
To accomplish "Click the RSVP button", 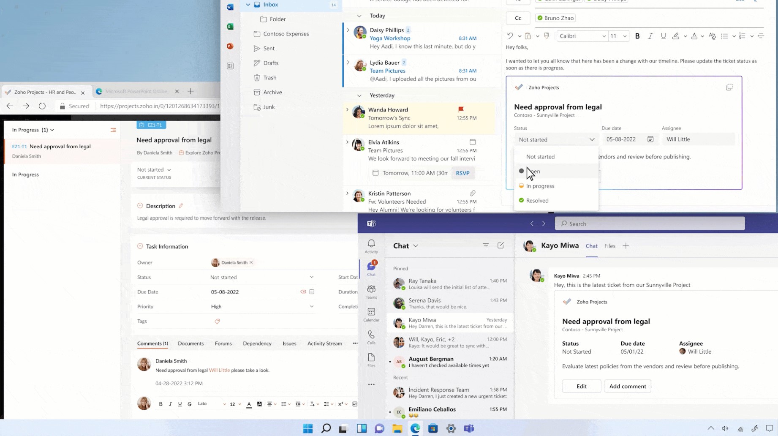I will pos(462,173).
